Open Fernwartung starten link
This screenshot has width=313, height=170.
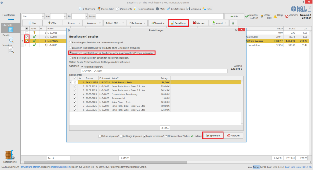(30, 167)
